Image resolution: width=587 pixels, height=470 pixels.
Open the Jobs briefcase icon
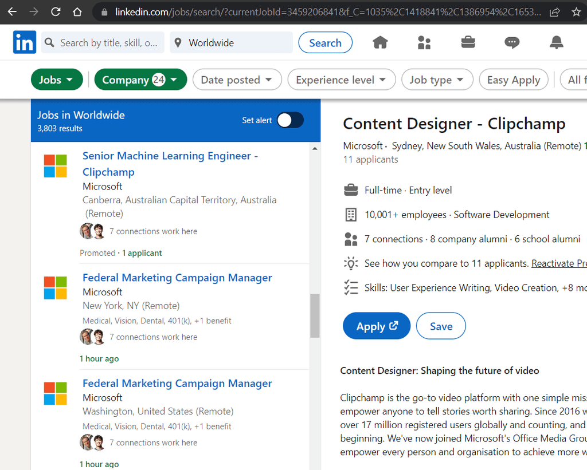coord(468,42)
